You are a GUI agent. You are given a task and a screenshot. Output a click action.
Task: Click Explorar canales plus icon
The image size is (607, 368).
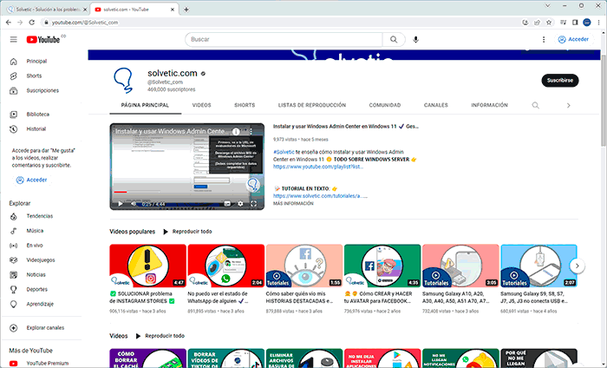point(14,328)
